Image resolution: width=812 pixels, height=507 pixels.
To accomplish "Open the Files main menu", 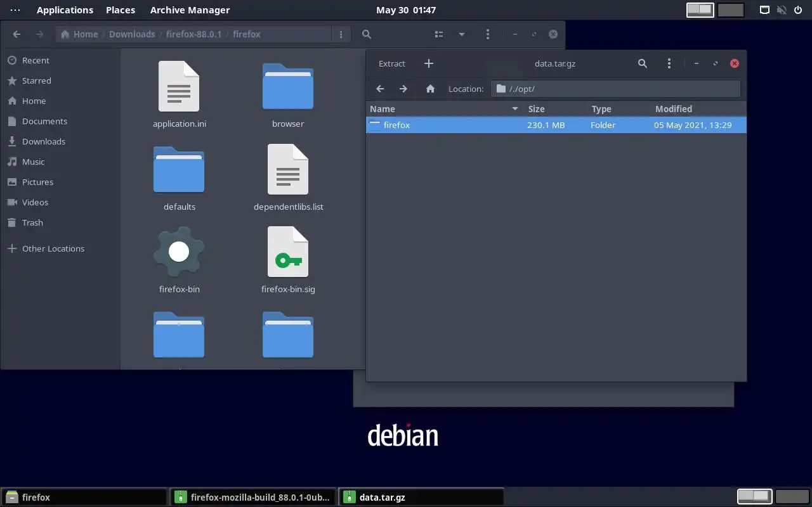I will click(487, 34).
